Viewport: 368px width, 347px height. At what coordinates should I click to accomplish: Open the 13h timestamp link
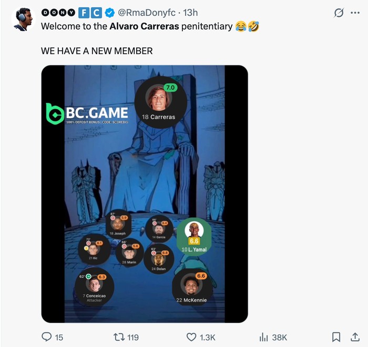coord(190,13)
